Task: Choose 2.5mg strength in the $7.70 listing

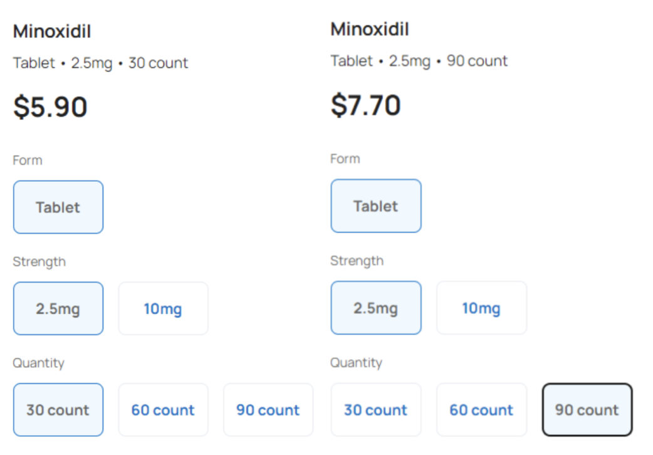Action: click(x=376, y=308)
